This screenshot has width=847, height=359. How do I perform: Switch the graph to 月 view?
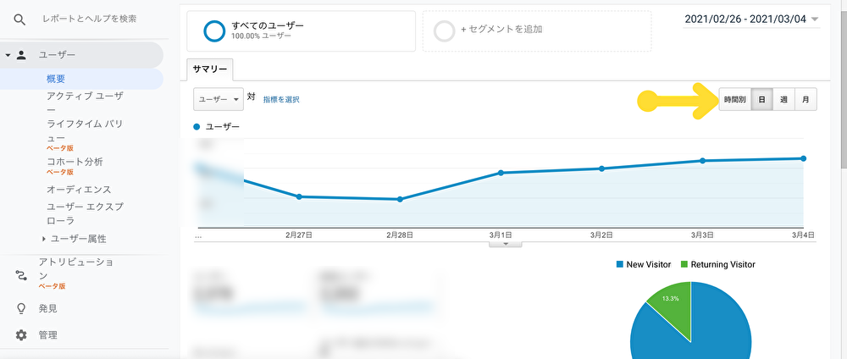[805, 100]
